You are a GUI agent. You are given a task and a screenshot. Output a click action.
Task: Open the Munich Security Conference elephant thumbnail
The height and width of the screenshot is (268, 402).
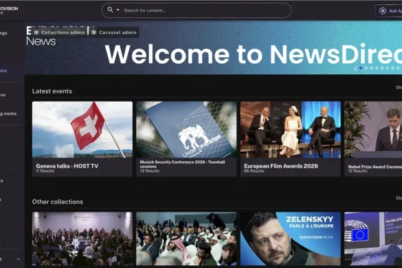pyautogui.click(x=186, y=129)
